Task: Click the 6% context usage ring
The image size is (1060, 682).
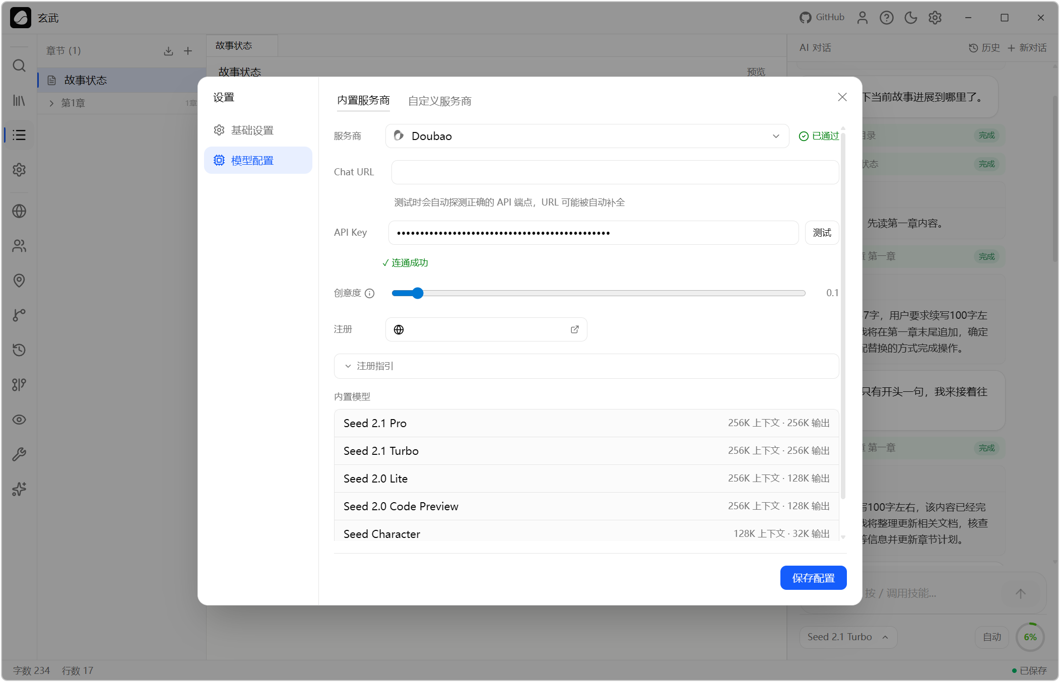Action: [1030, 637]
